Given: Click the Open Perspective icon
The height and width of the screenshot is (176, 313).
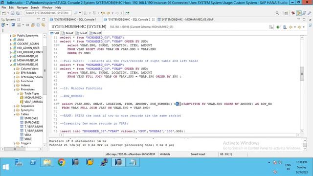Looking at the screenshot, I should [x=286, y=13].
